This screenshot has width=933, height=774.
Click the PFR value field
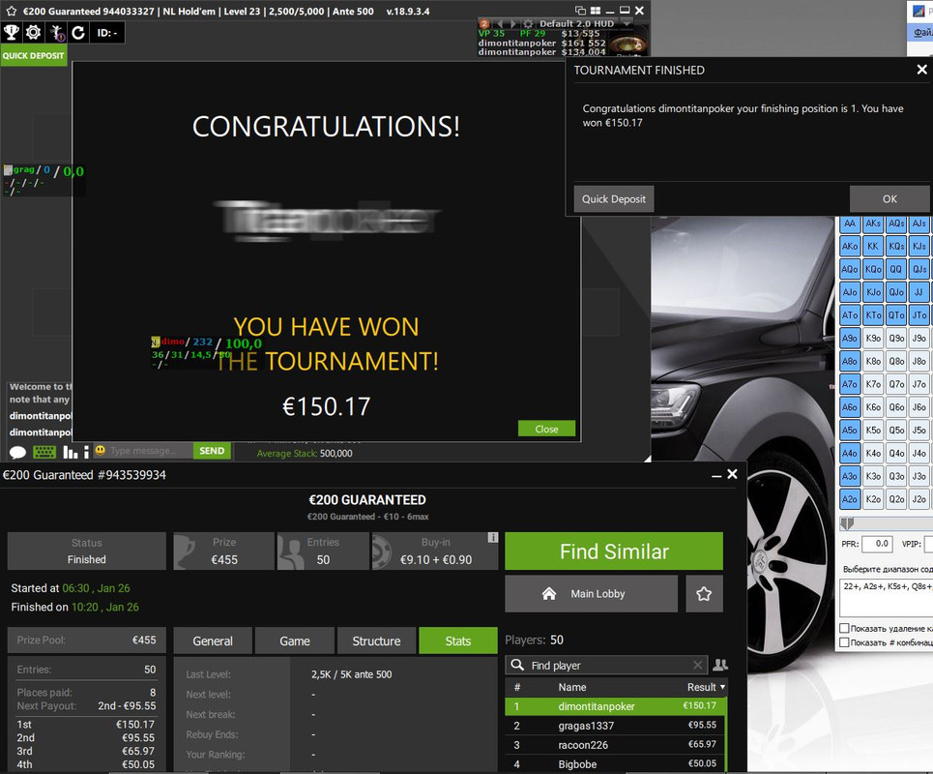(x=876, y=544)
